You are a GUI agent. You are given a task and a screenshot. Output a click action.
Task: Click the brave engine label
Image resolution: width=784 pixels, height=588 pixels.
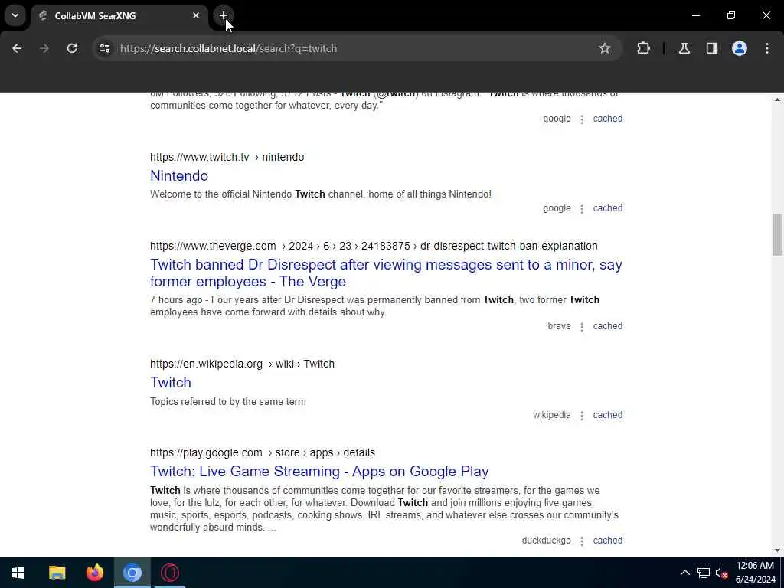(x=559, y=326)
